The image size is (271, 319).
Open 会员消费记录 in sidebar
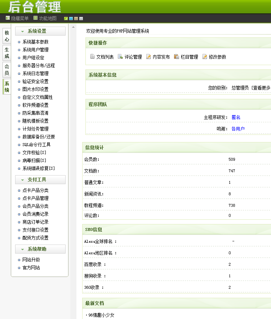point(35,214)
